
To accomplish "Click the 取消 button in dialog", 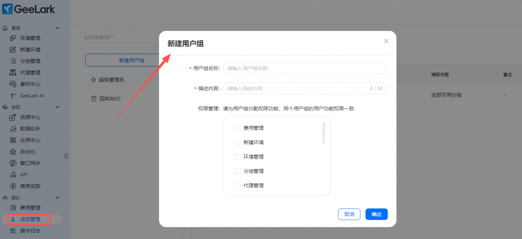I will 349,214.
